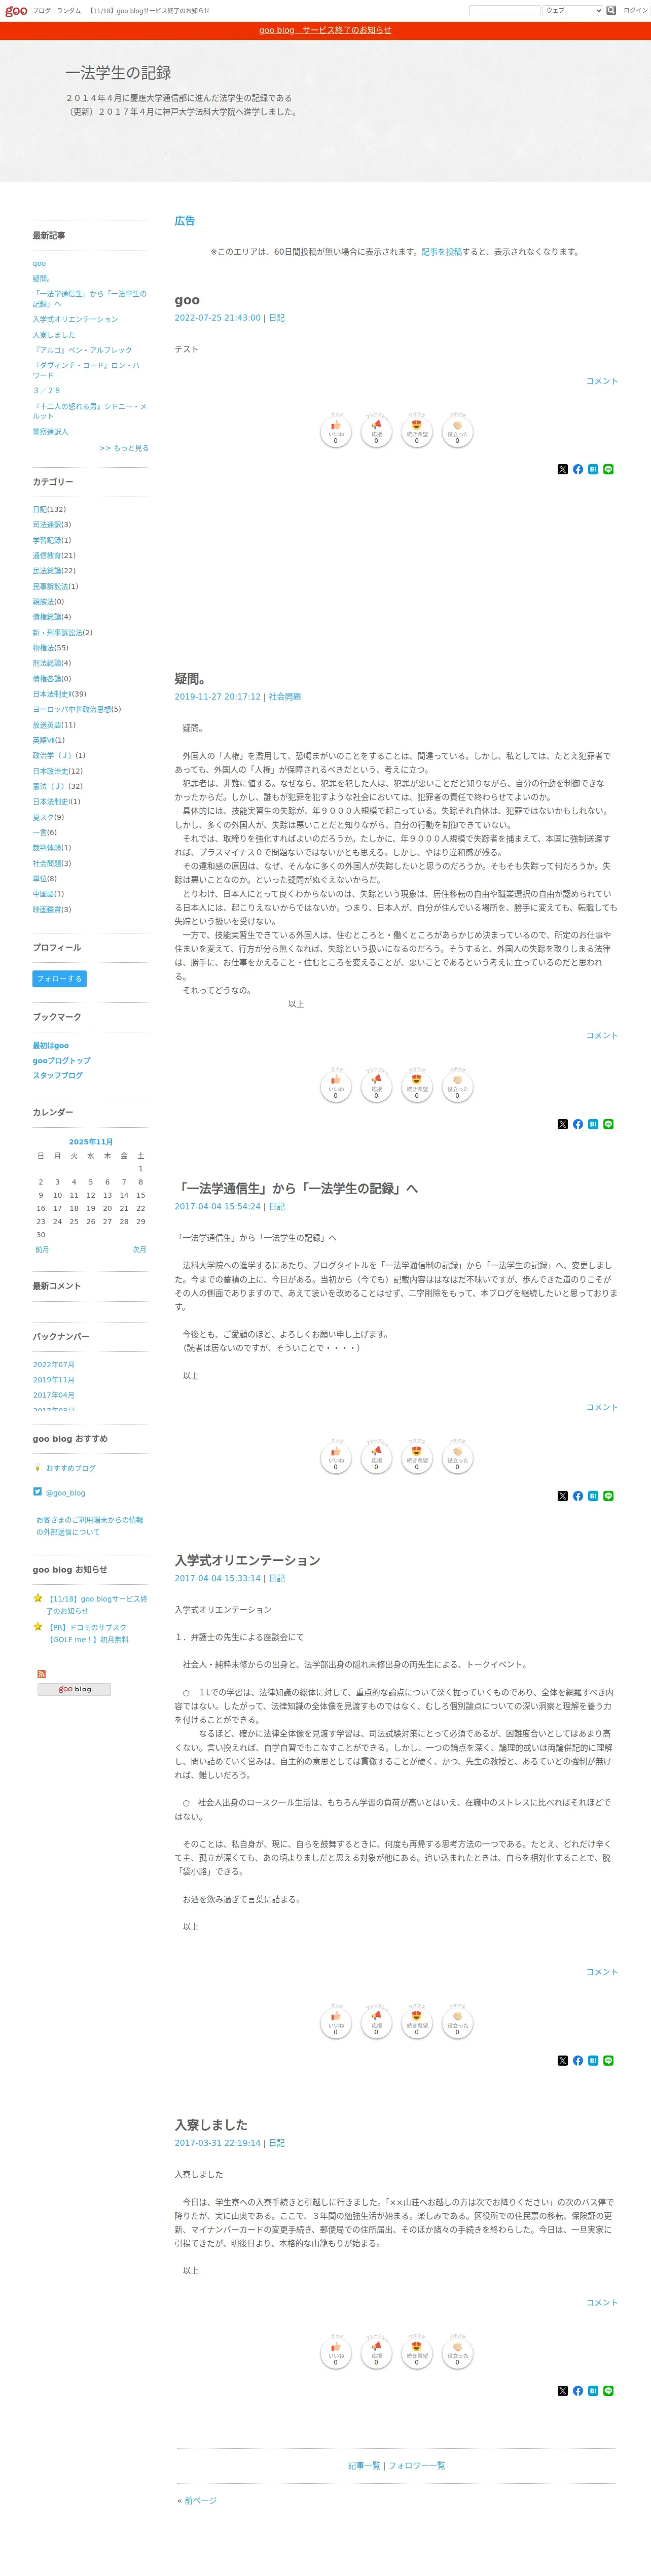Go to 前ページ at the bottom
Screen dimensions: 651x2576
coord(200,2501)
